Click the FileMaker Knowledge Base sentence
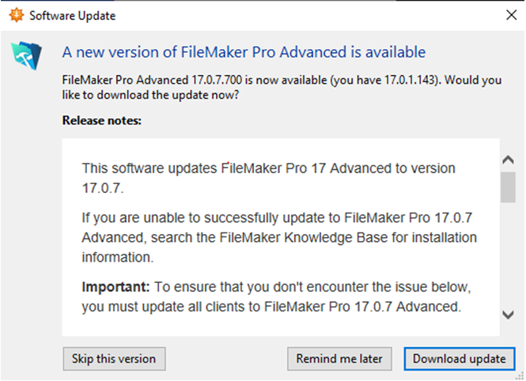This screenshot has width=526, height=381. tap(279, 238)
